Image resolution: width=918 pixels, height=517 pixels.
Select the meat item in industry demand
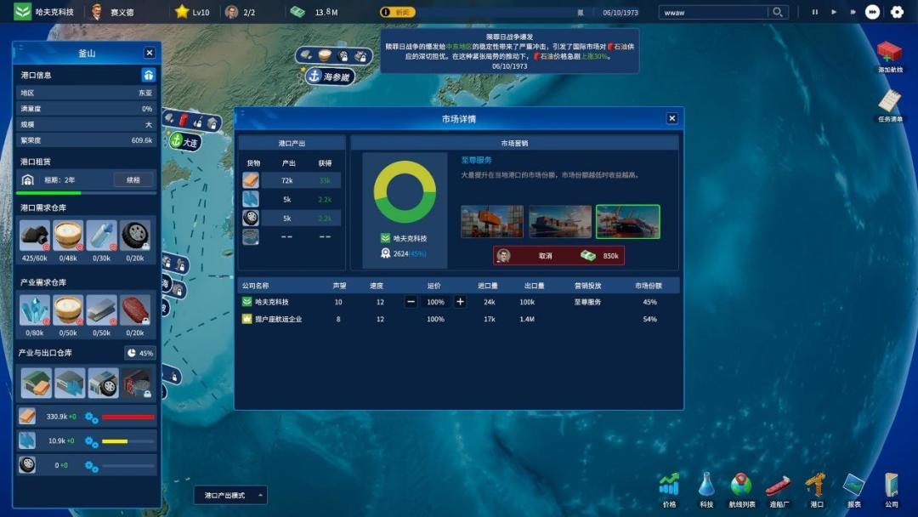(x=135, y=310)
